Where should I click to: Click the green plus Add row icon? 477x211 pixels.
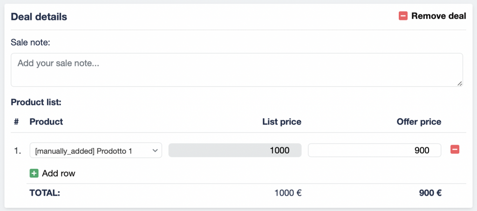pyautogui.click(x=34, y=173)
